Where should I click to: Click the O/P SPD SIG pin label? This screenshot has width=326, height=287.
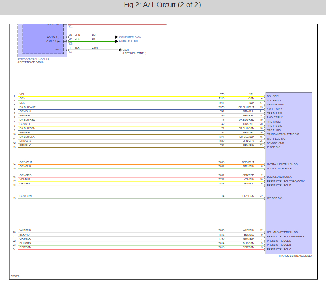tap(275, 198)
